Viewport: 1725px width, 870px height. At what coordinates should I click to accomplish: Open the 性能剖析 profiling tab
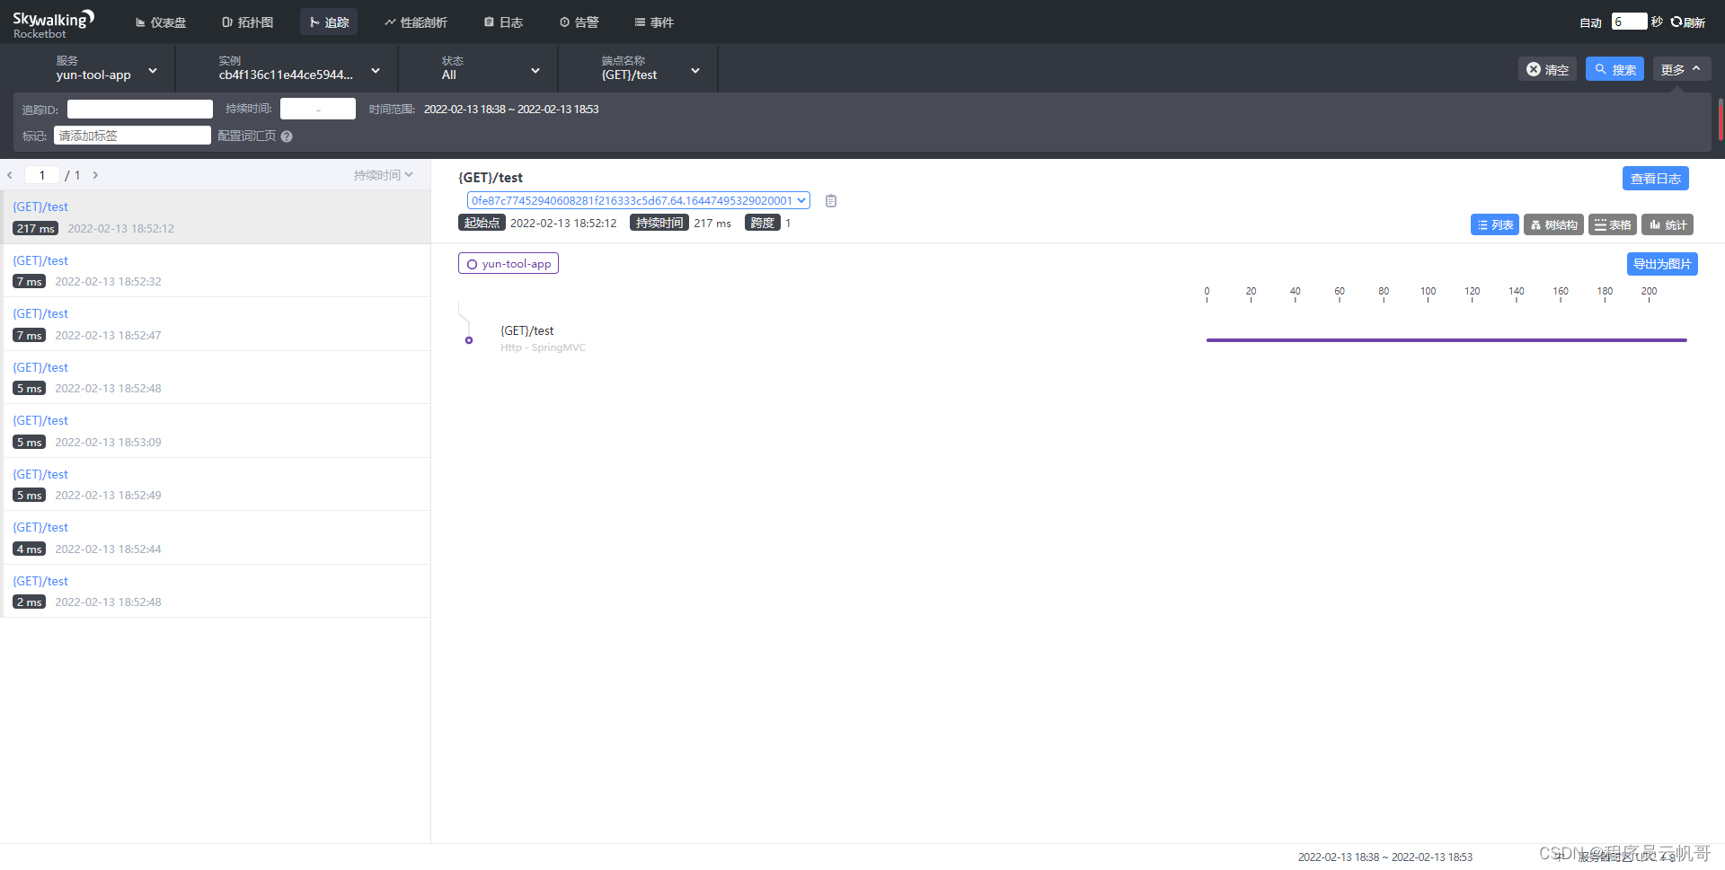pos(415,22)
